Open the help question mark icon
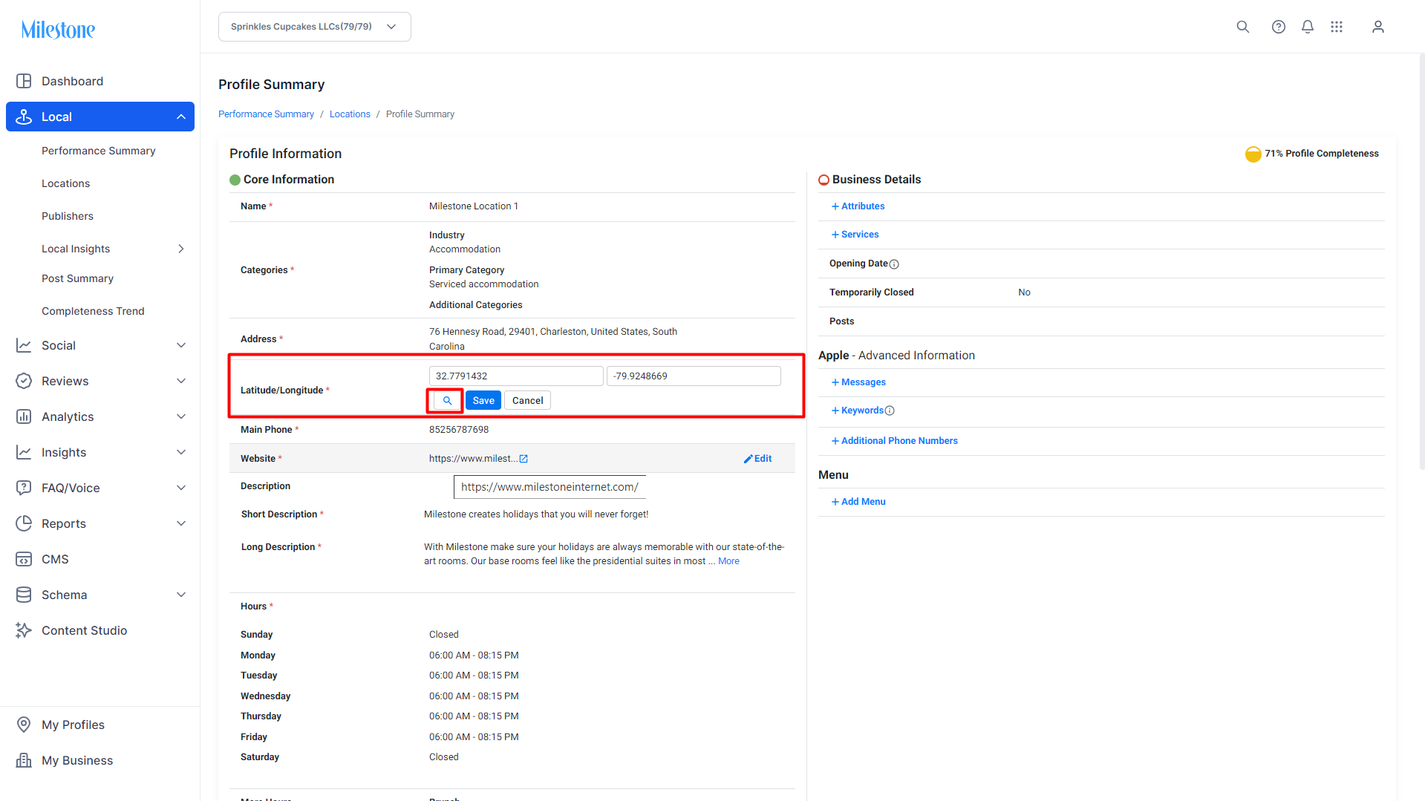 1279,27
